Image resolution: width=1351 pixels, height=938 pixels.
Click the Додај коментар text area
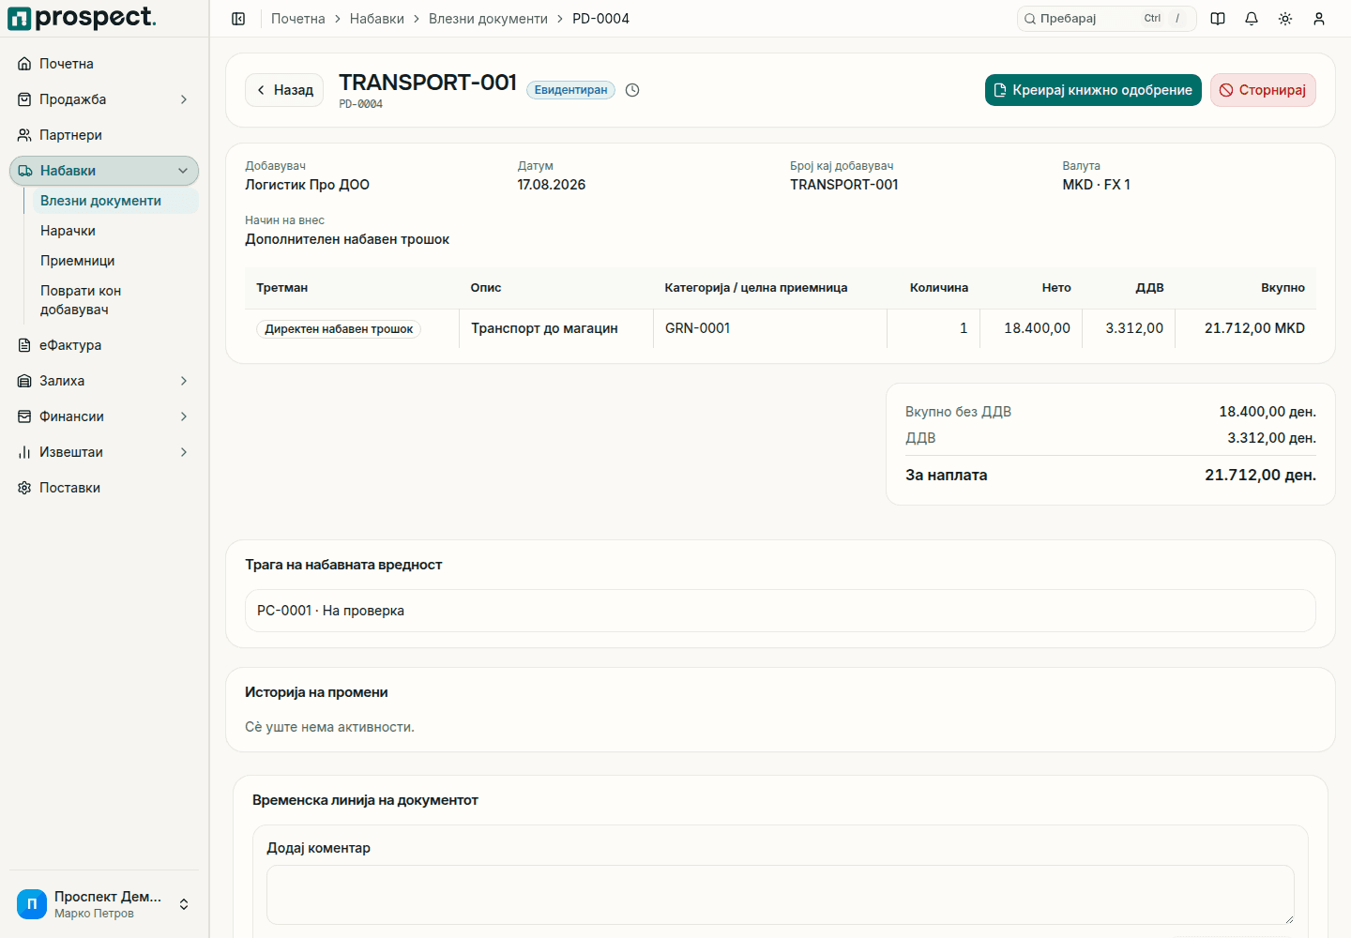point(781,895)
